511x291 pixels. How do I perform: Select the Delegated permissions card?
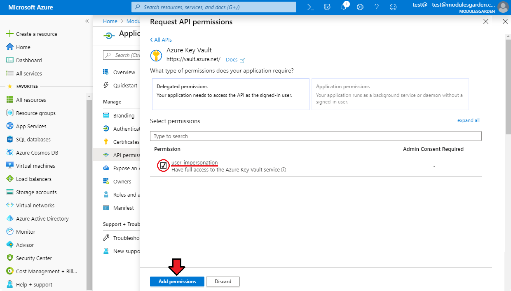tap(231, 94)
